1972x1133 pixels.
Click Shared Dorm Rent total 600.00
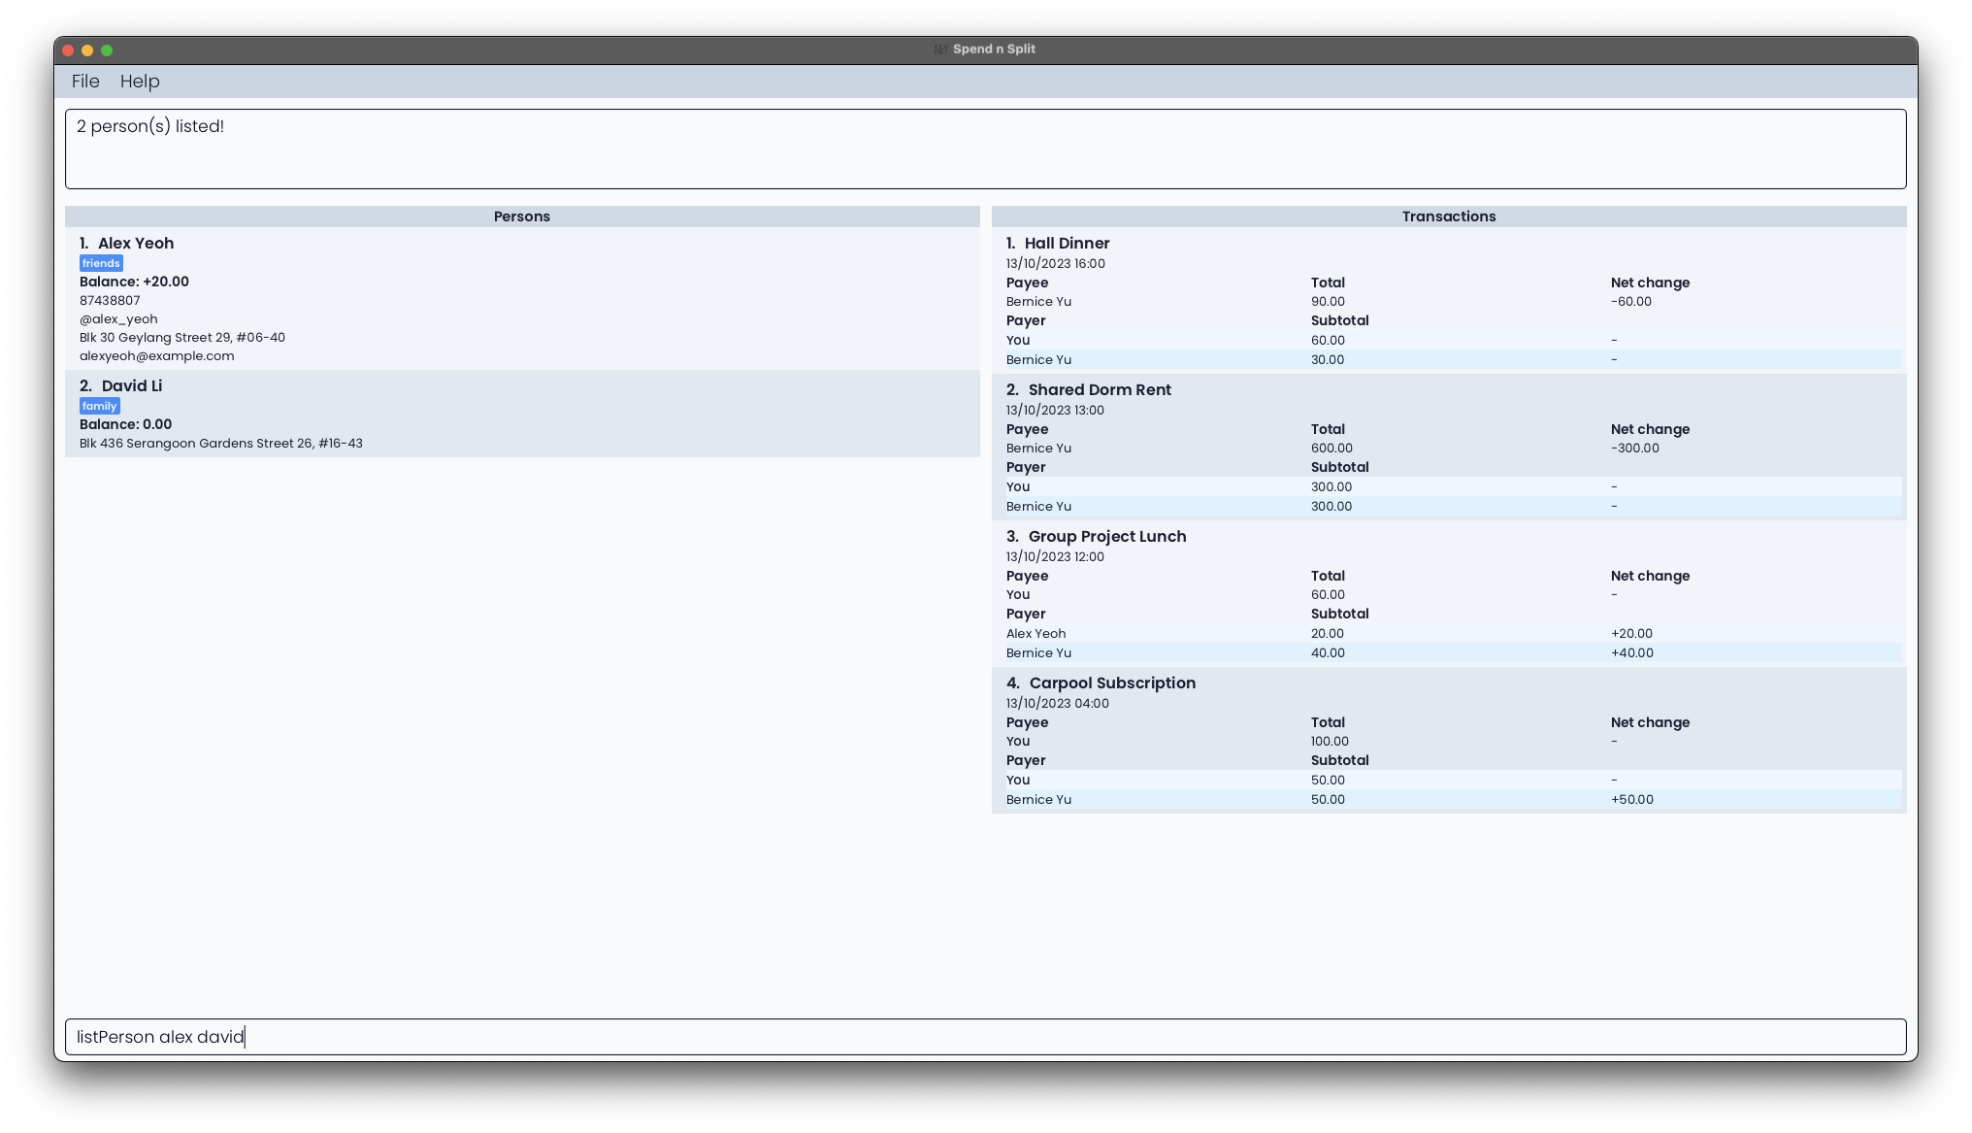(1331, 449)
